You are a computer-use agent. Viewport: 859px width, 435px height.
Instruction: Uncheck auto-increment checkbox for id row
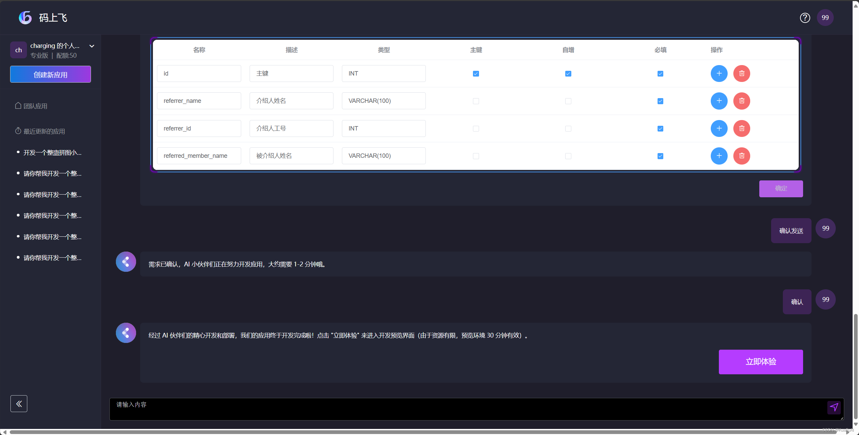pyautogui.click(x=568, y=74)
